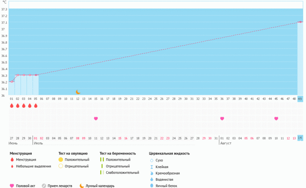
Task: Click the yellow positive ovulation test circle
Action: click(x=61, y=159)
